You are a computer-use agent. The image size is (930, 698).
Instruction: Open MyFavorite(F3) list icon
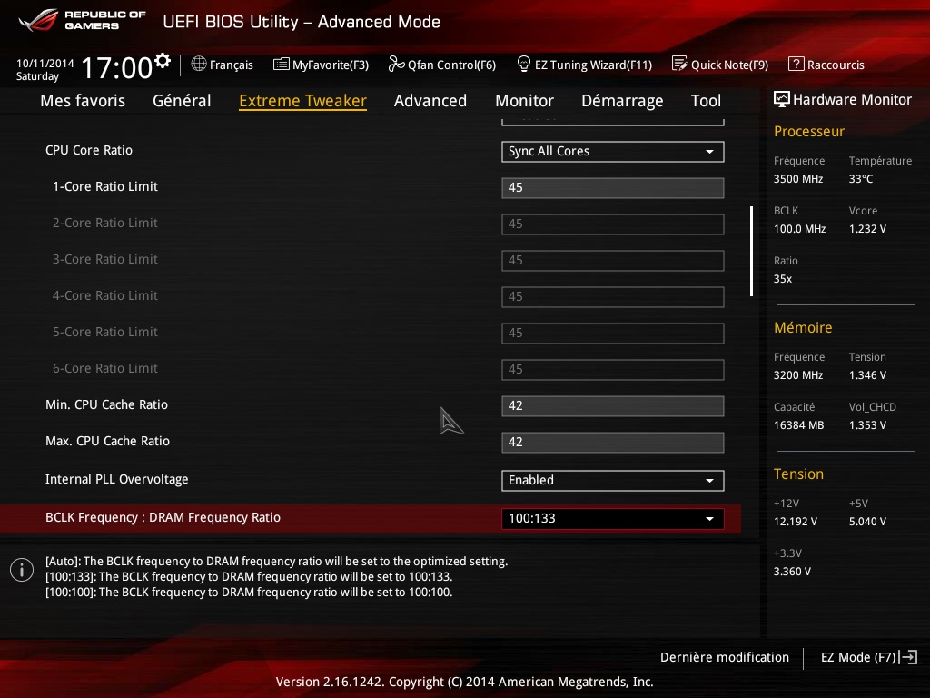tap(282, 64)
